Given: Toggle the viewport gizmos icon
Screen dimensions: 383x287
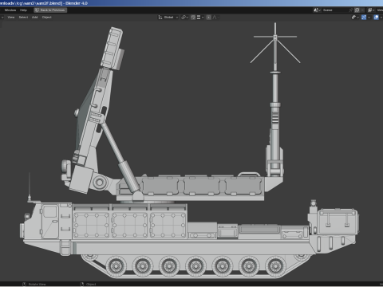Looking at the screenshot, I should [364, 18].
